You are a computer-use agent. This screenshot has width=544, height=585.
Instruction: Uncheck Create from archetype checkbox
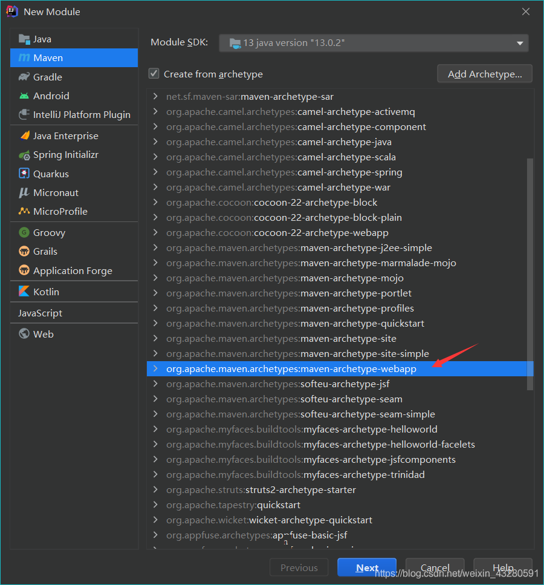154,73
